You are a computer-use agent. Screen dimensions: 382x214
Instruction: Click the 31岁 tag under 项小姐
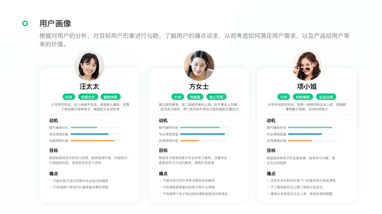(284, 97)
